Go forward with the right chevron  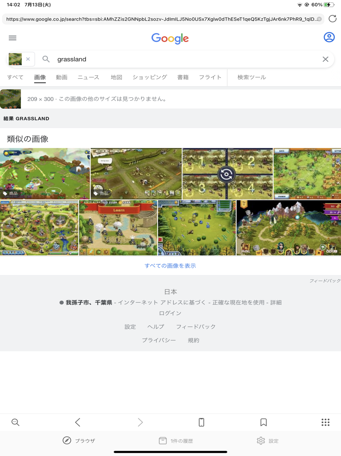tap(140, 422)
